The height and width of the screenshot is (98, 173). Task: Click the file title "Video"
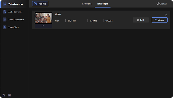[x=58, y=14]
